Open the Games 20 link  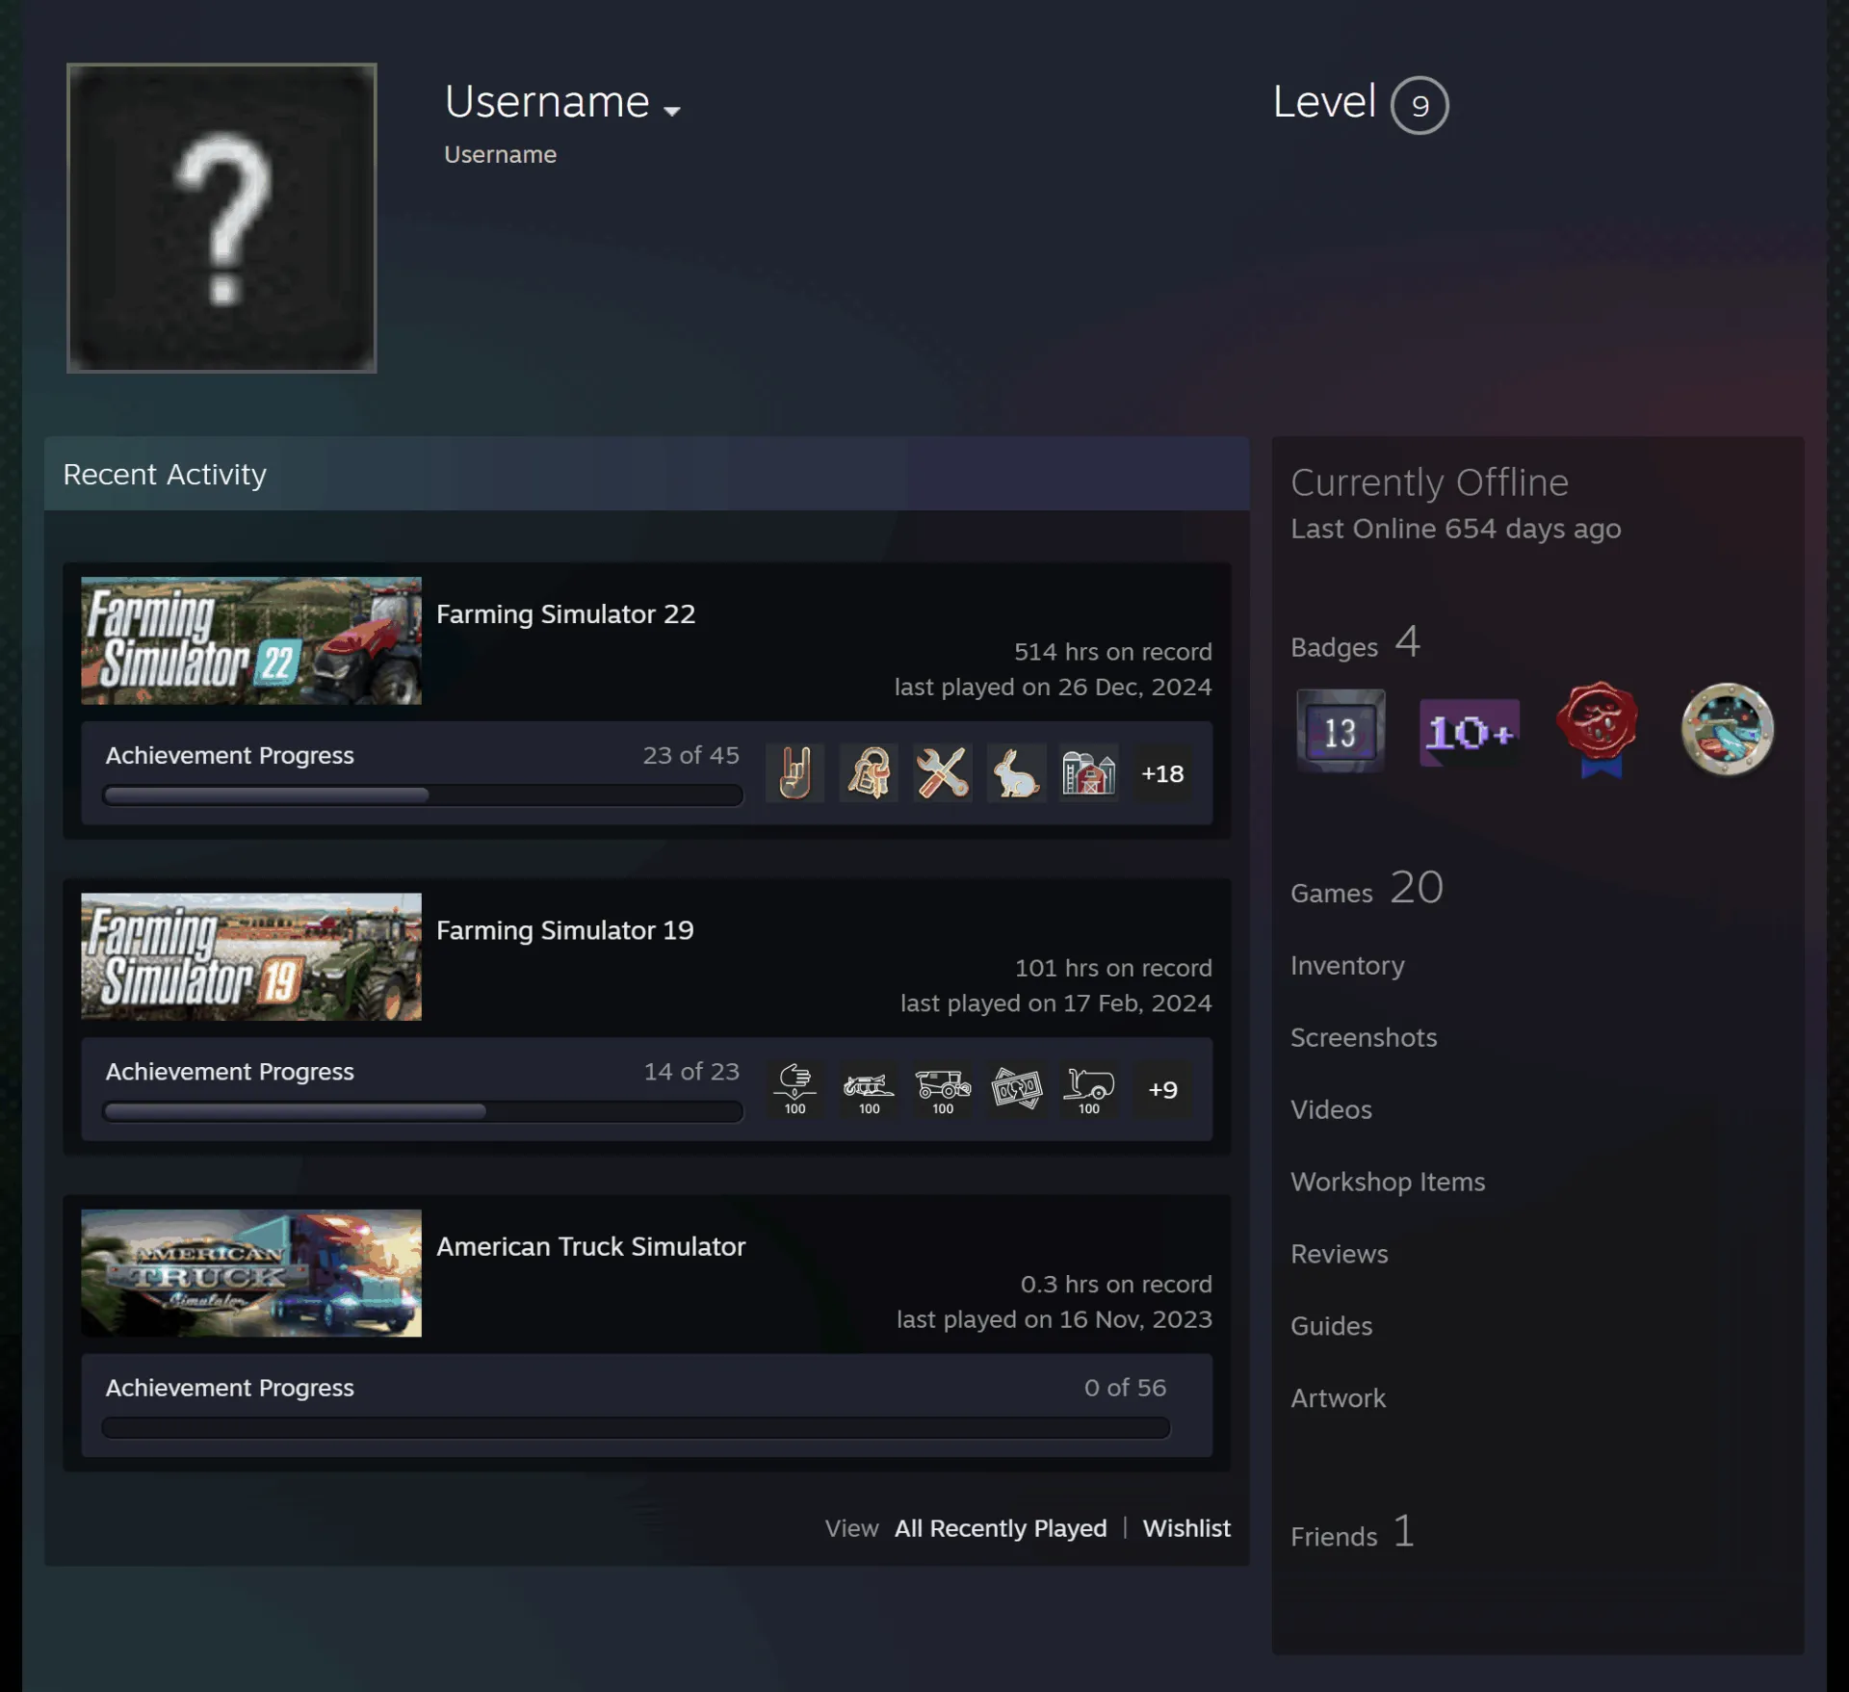point(1367,888)
